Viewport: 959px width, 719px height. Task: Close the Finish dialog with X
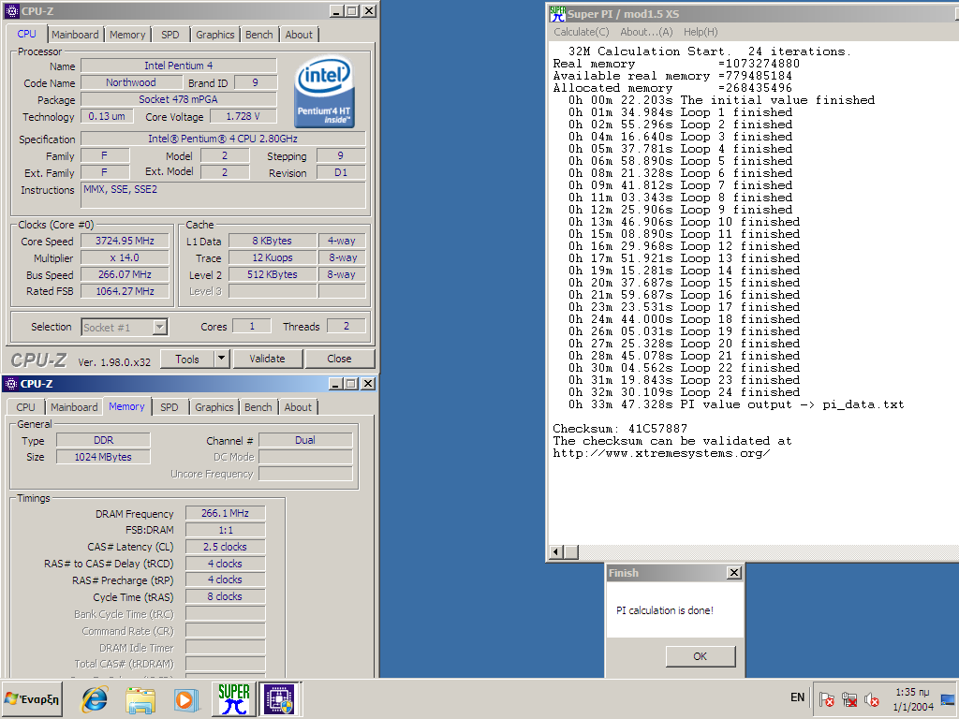pos(734,573)
